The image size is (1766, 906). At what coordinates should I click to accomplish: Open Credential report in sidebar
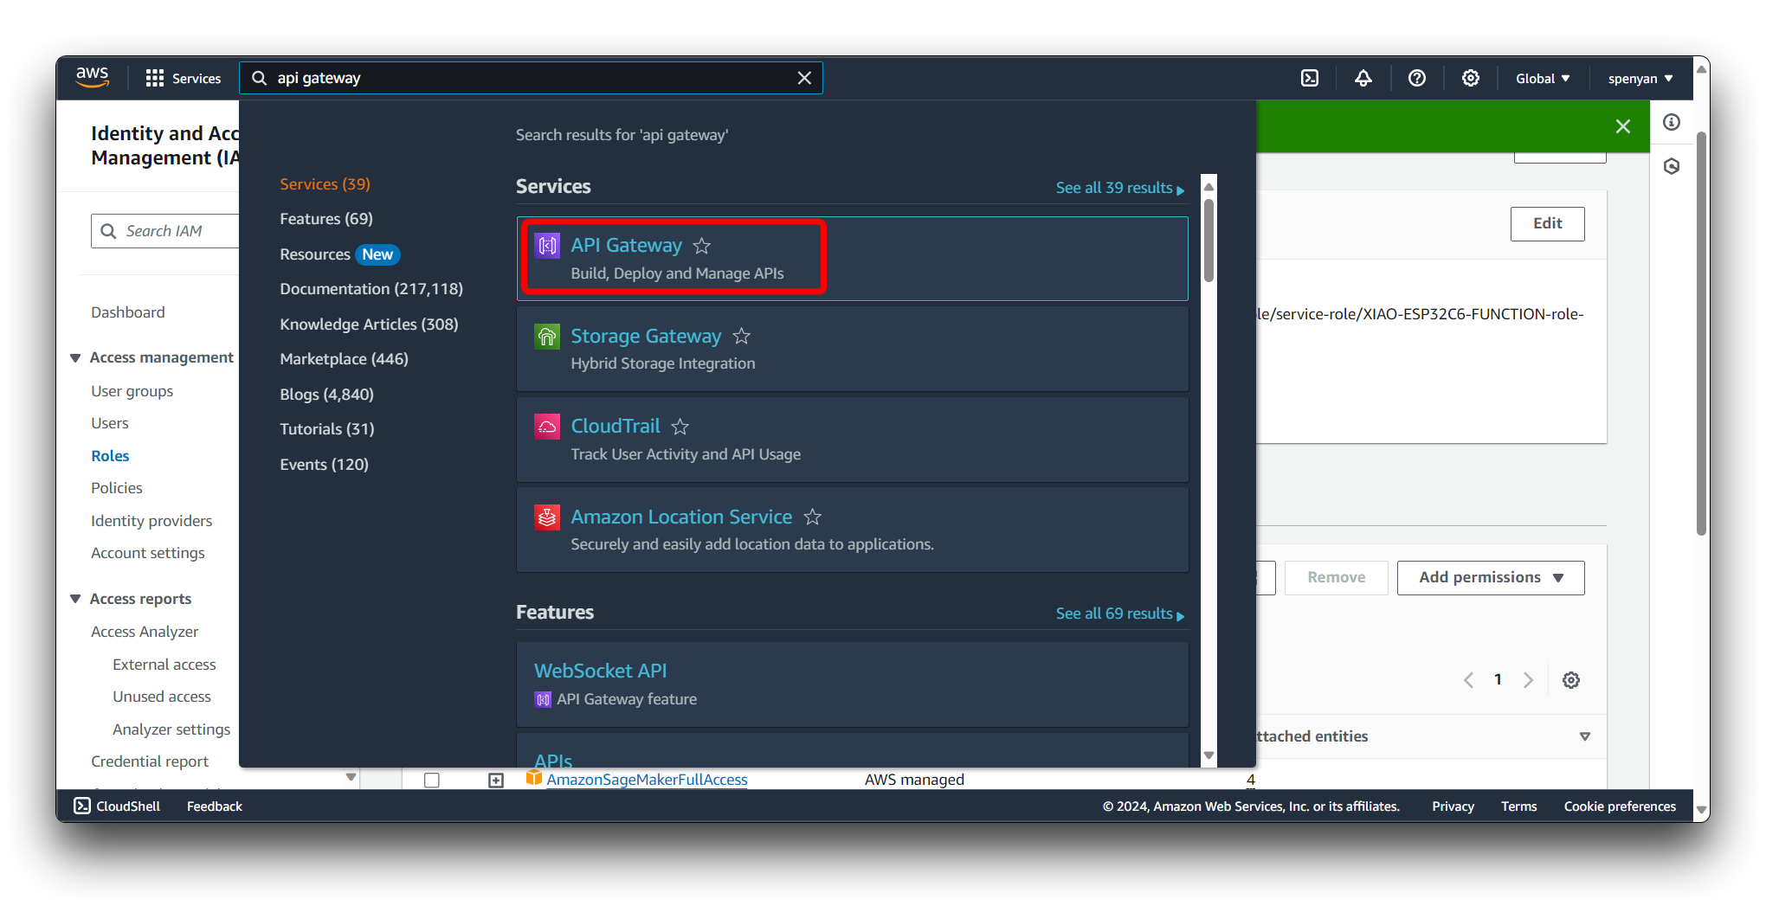(x=150, y=761)
